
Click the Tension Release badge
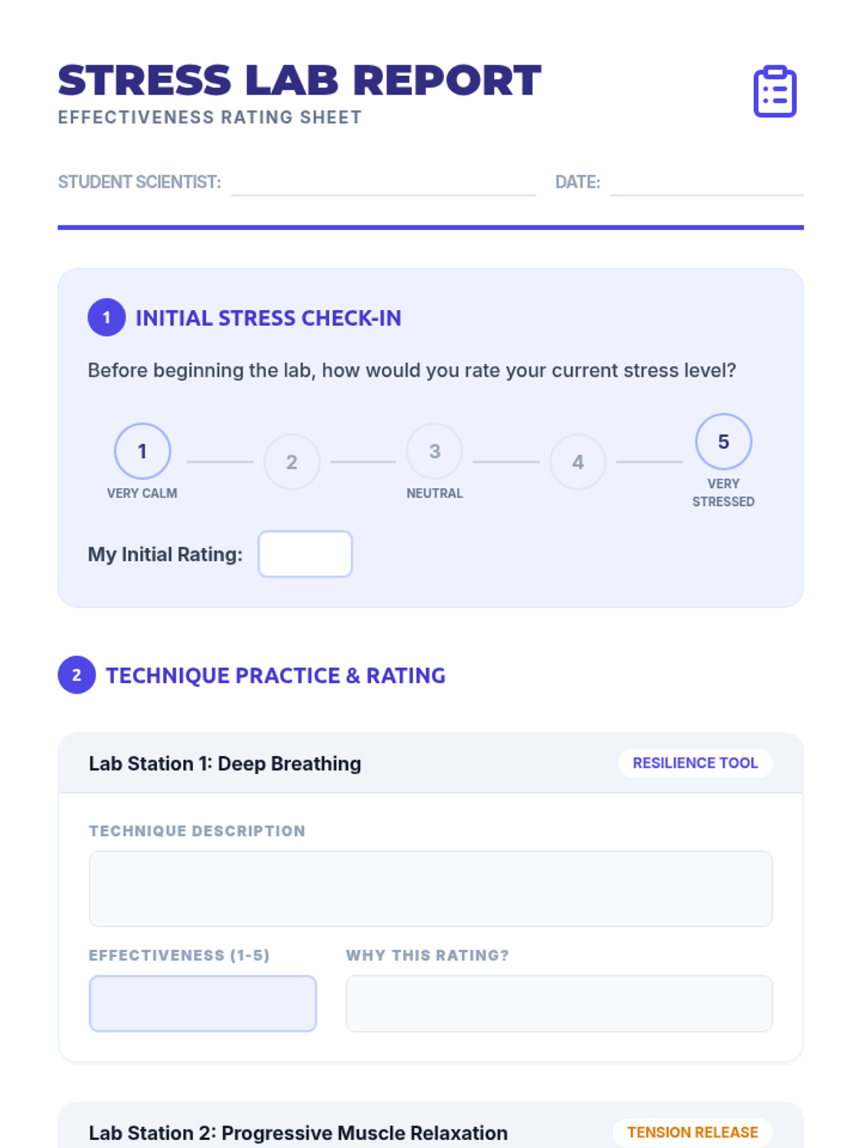tap(692, 1132)
